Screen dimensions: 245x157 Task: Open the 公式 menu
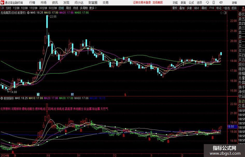click(191, 3)
